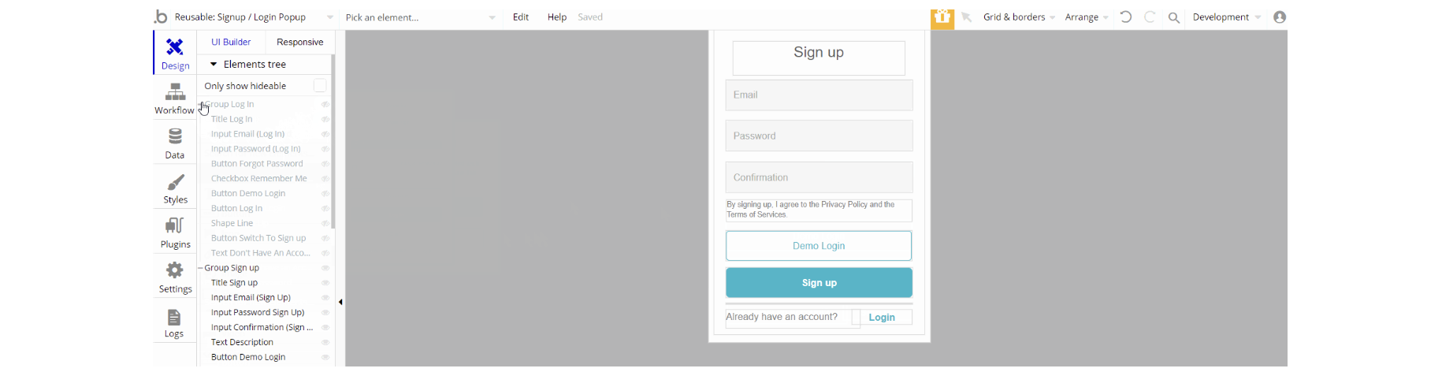Viewport: 1442px width, 372px height.
Task: Open the Workflow editor
Action: [175, 99]
